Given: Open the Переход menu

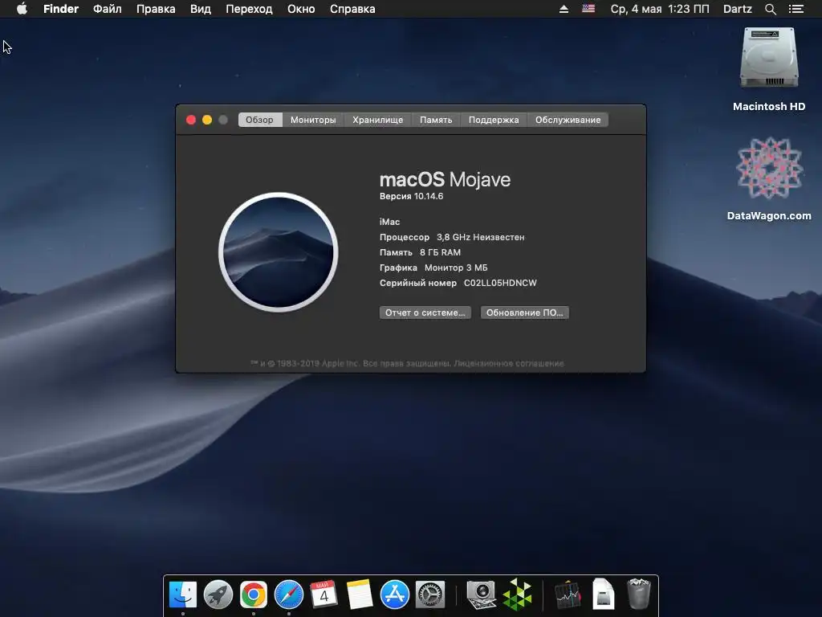Looking at the screenshot, I should tap(249, 9).
